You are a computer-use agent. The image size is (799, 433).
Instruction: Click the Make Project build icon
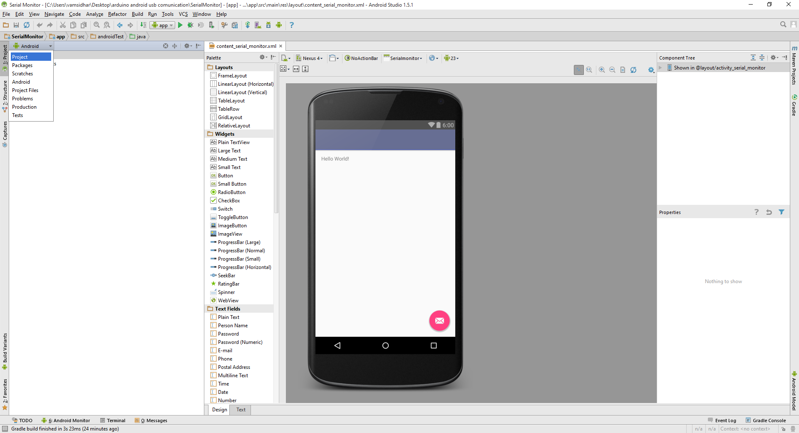point(143,25)
